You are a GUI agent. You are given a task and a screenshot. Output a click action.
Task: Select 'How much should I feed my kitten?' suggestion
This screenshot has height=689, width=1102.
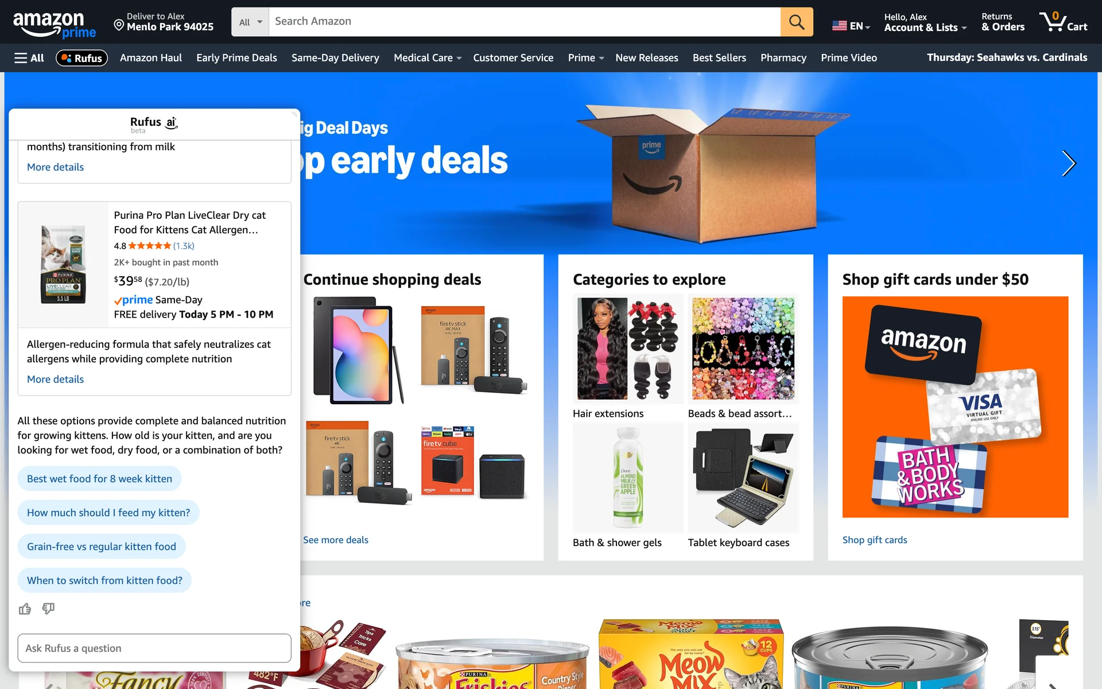pyautogui.click(x=108, y=513)
